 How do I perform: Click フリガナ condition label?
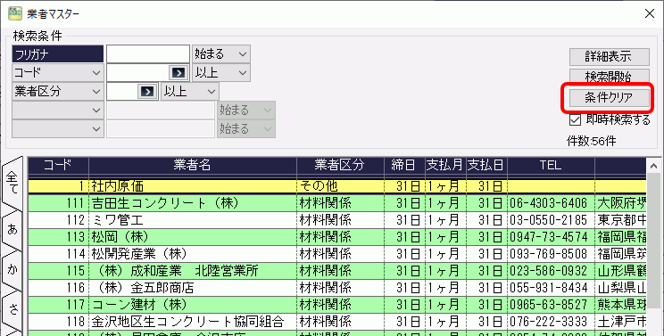click(x=58, y=54)
